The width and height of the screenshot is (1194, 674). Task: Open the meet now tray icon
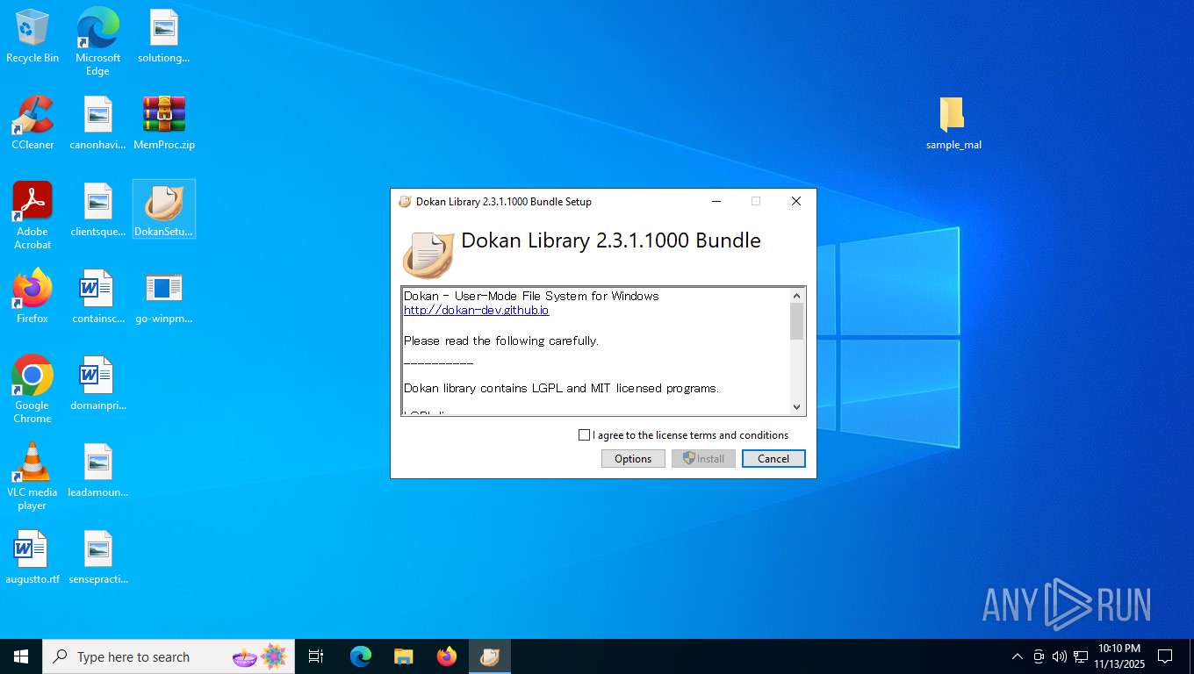coord(1039,656)
